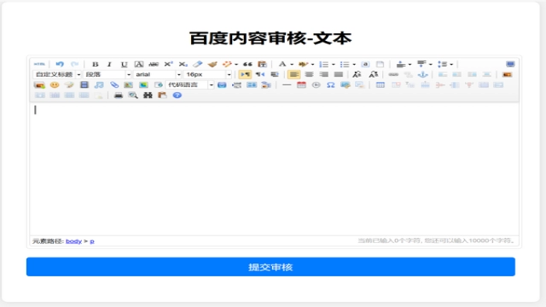Insert multiple images icon
This screenshot has height=307, width=546.
[39, 85]
